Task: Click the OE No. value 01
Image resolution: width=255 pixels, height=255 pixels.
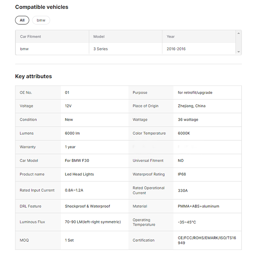Action: click(67, 93)
